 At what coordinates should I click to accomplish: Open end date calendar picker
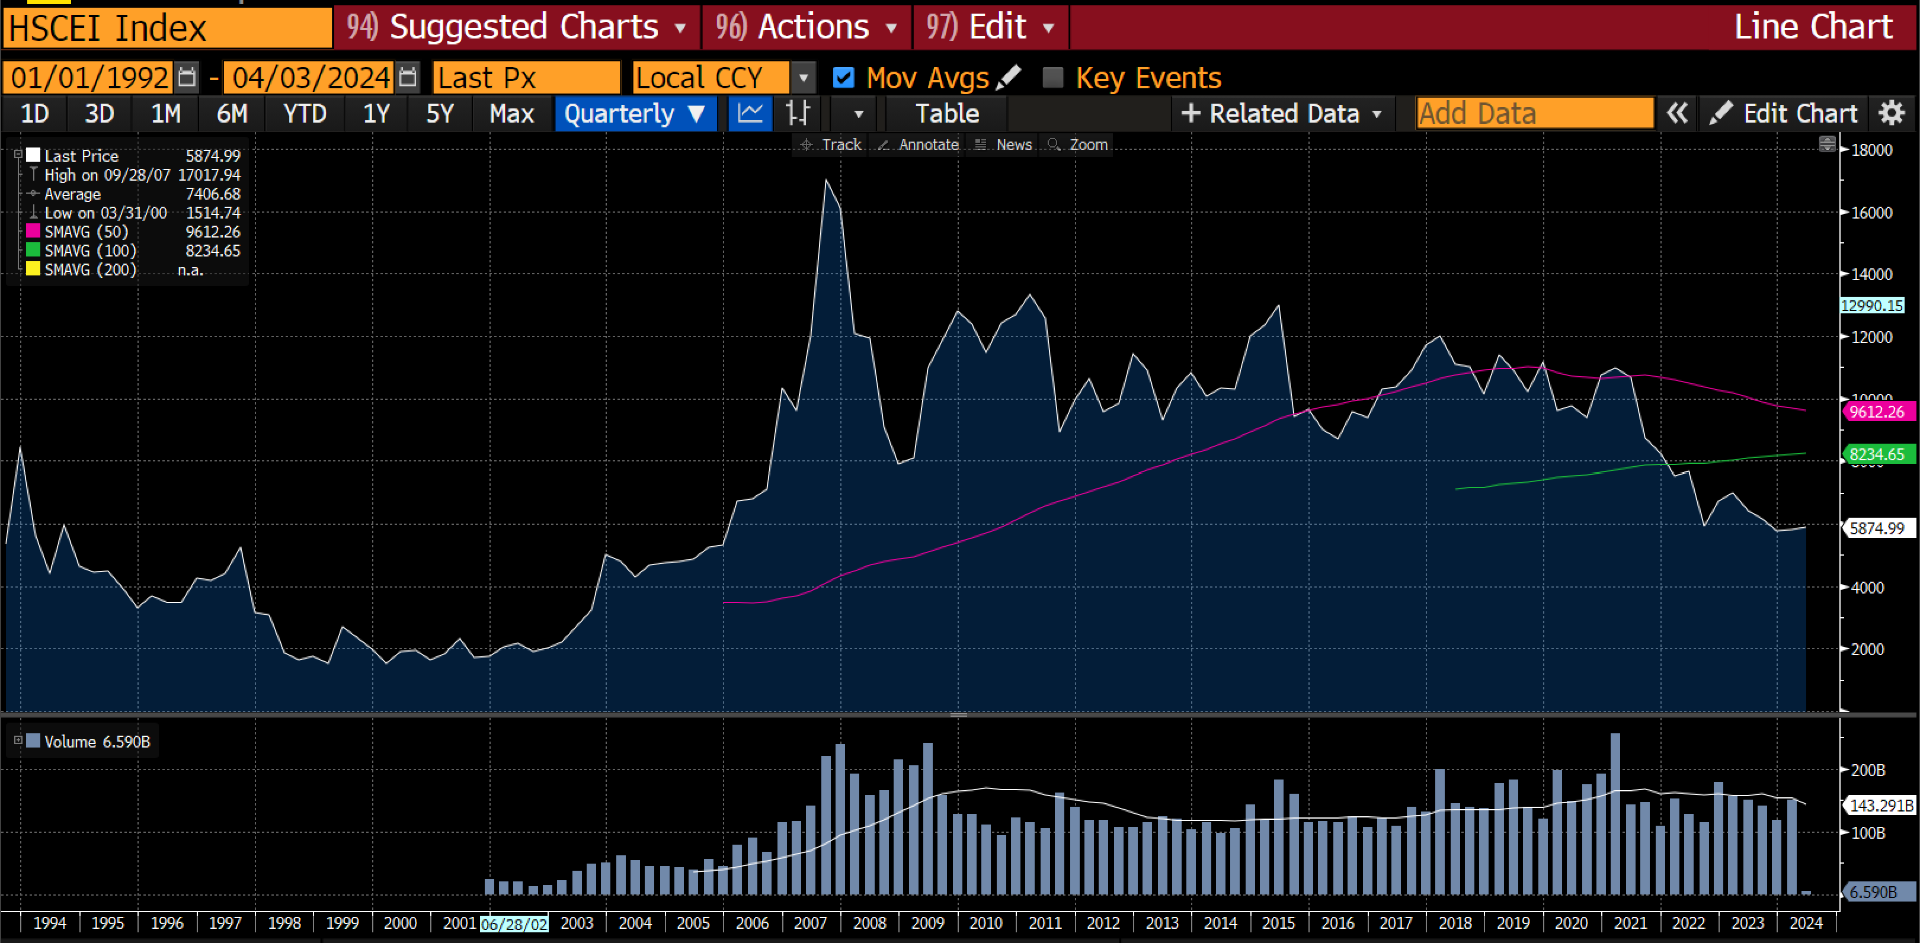407,78
